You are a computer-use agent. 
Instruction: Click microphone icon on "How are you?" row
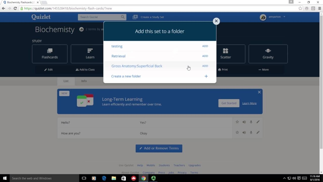pyautogui.click(x=251, y=132)
